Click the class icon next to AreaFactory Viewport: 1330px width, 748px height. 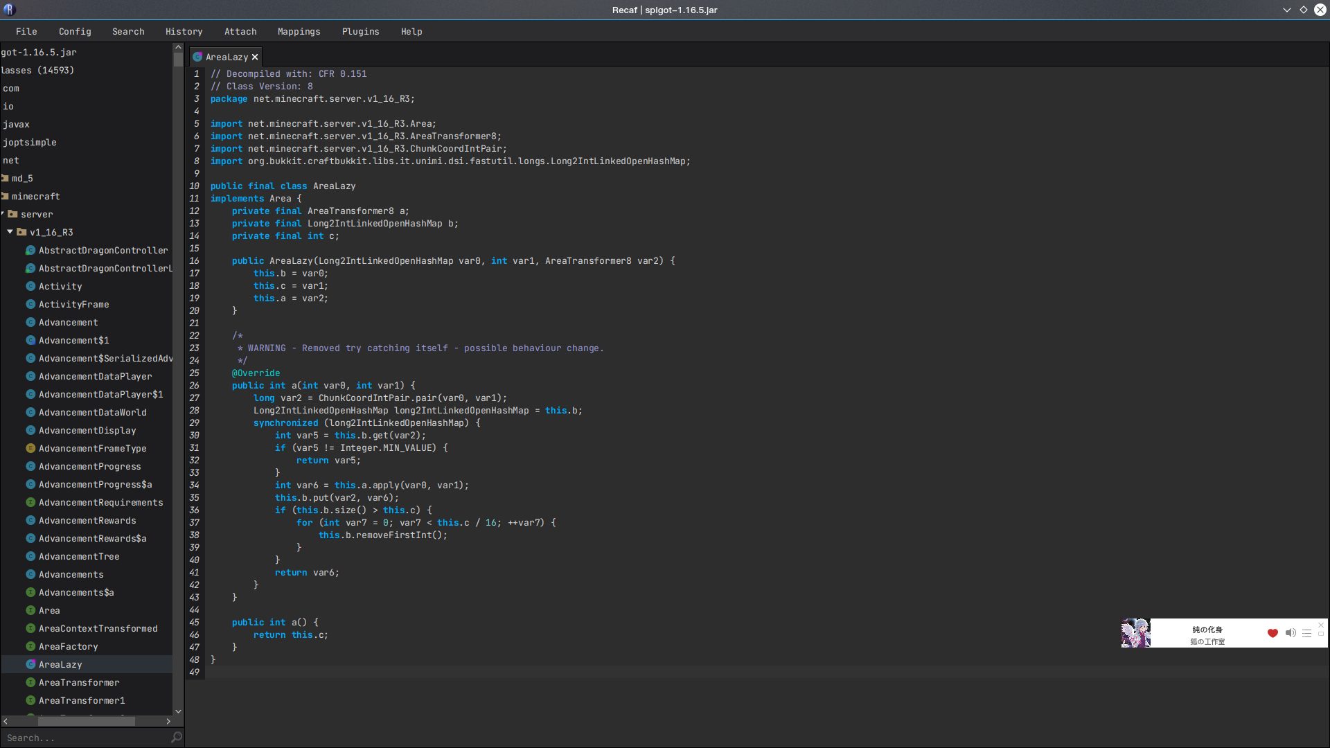click(x=30, y=646)
